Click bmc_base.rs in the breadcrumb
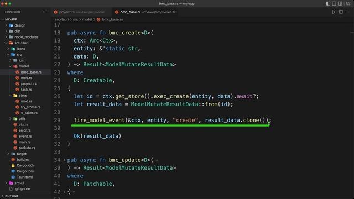This screenshot has height=199, width=354. [112, 19]
